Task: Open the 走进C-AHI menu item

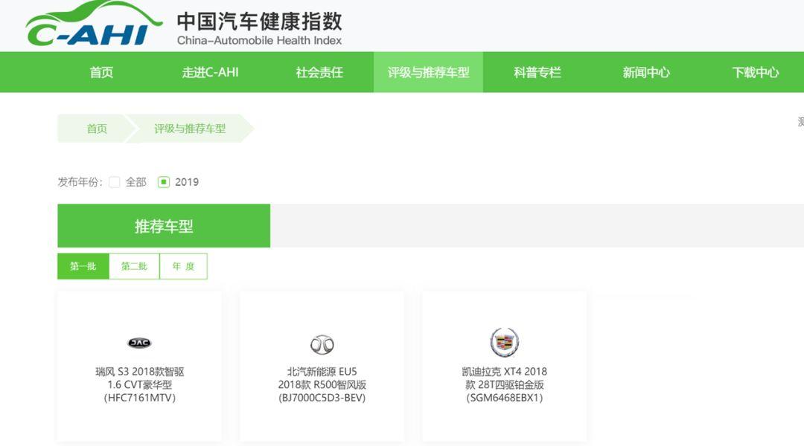Action: click(210, 72)
